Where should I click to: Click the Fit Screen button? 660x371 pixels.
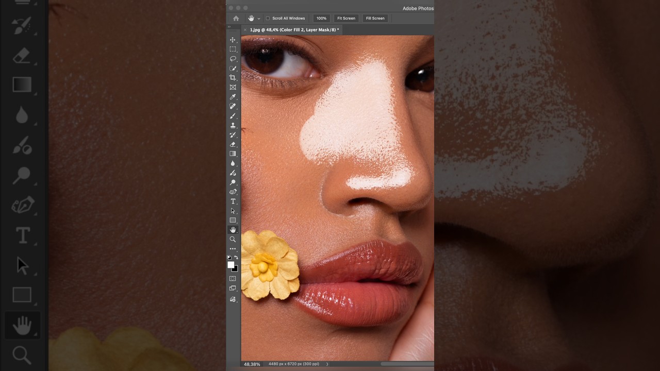pyautogui.click(x=346, y=18)
